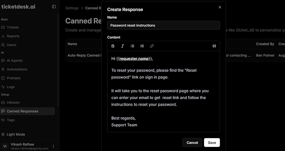Click the ticketdesk.ai logo
The height and width of the screenshot is (151, 285).
[18, 7]
